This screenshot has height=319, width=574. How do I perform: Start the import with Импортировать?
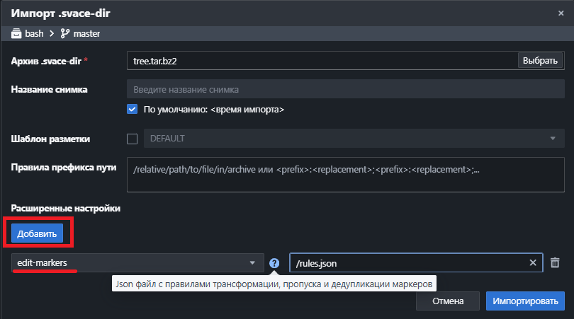coord(525,301)
